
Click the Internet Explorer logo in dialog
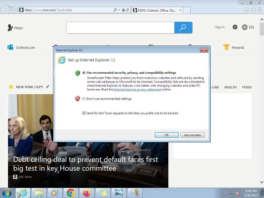click(x=62, y=60)
